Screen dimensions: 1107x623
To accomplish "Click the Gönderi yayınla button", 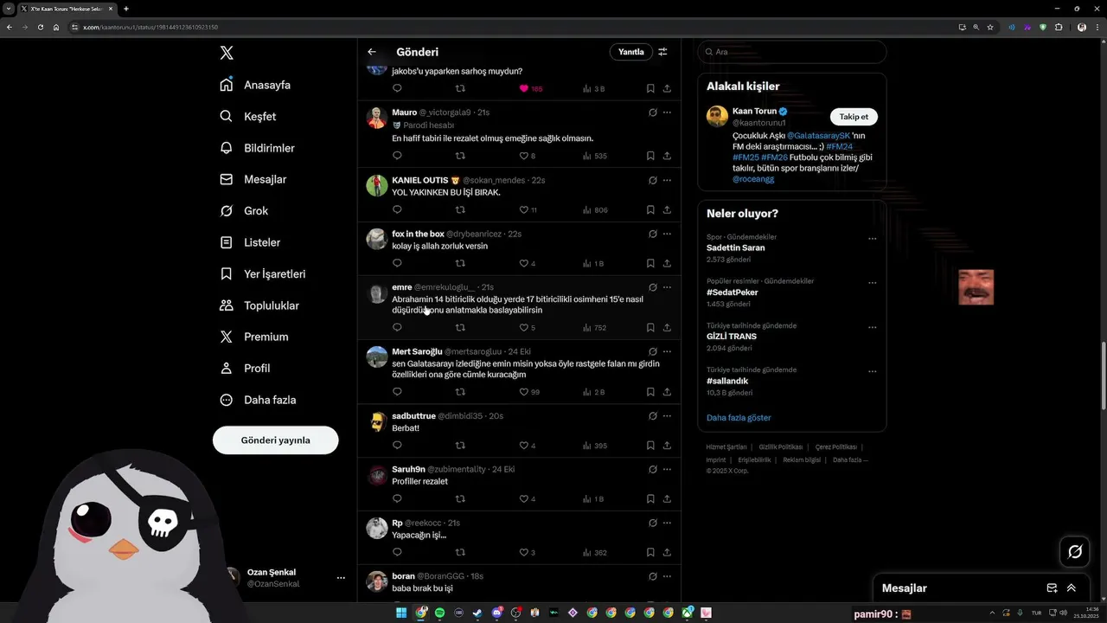I will tap(275, 440).
